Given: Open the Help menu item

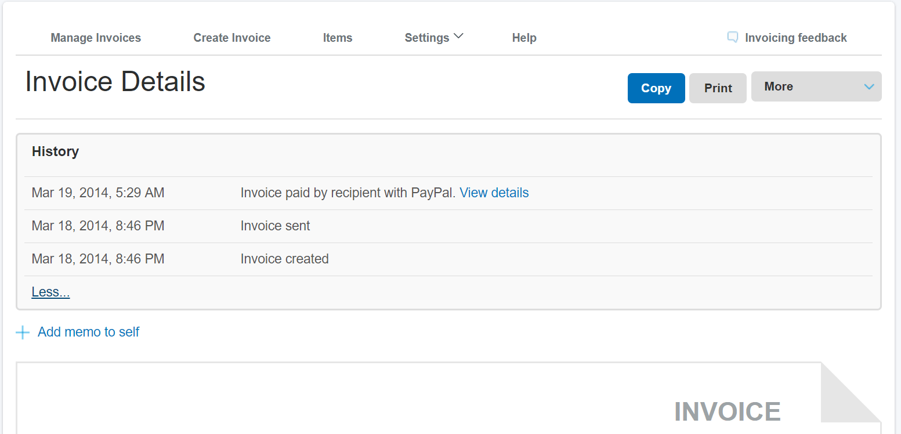Looking at the screenshot, I should (524, 38).
